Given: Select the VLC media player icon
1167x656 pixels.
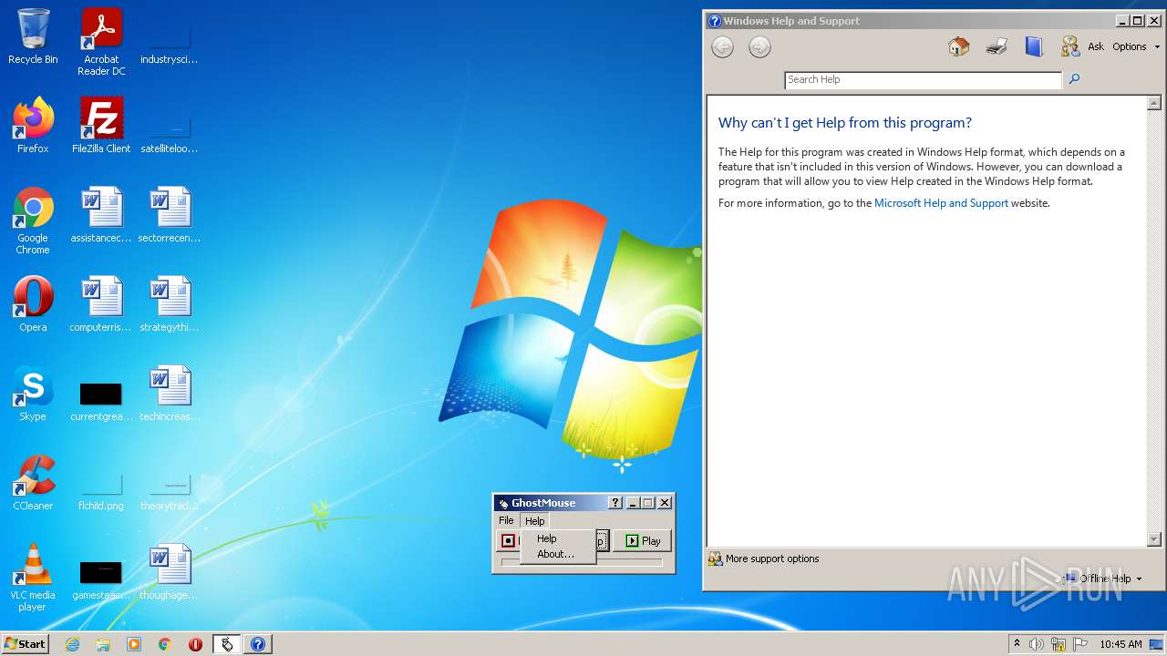Looking at the screenshot, I should pos(33,578).
